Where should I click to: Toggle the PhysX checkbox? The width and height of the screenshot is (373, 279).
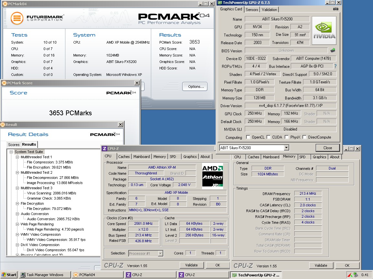[x=287, y=137]
